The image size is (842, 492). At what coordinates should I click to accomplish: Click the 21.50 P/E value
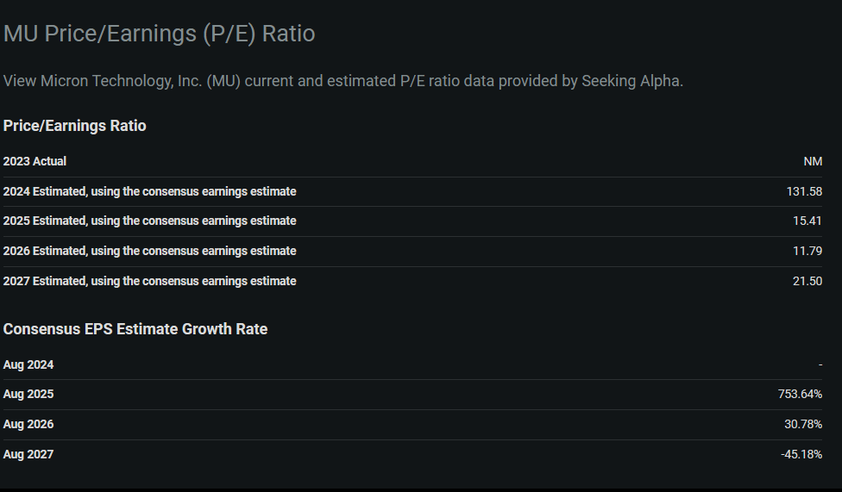(x=807, y=281)
